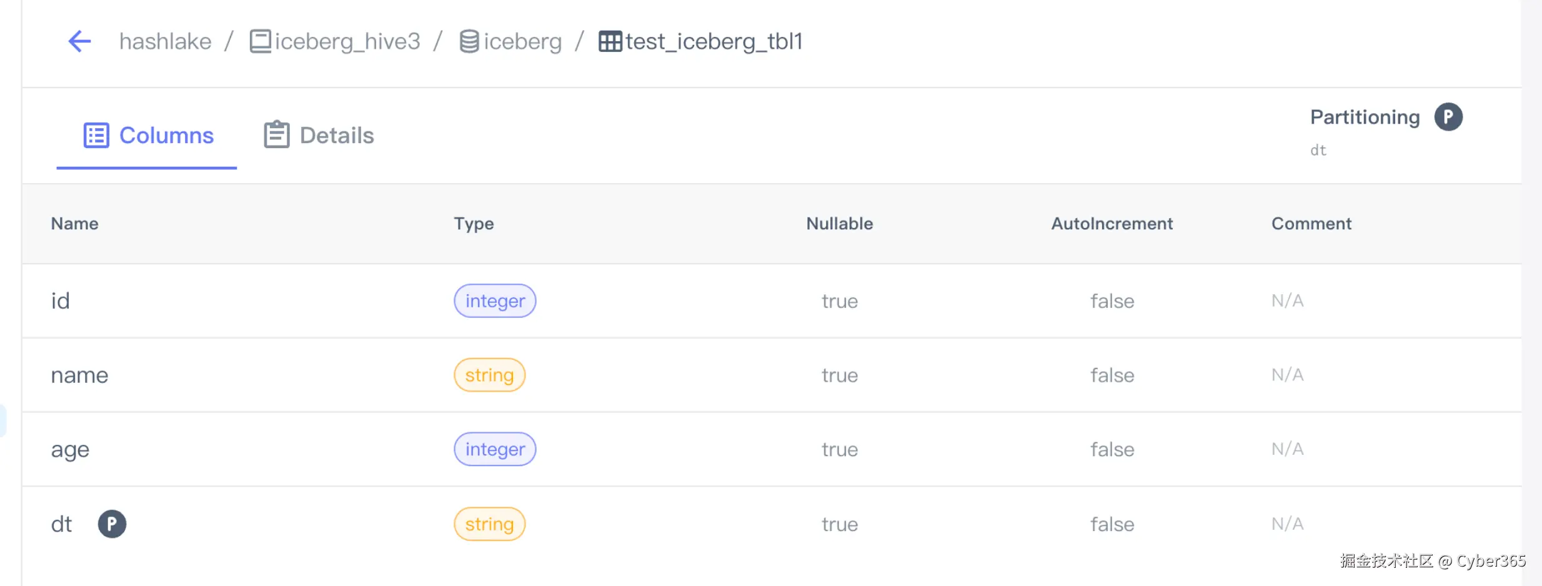Click the Partitioning P badge icon

click(x=1448, y=117)
